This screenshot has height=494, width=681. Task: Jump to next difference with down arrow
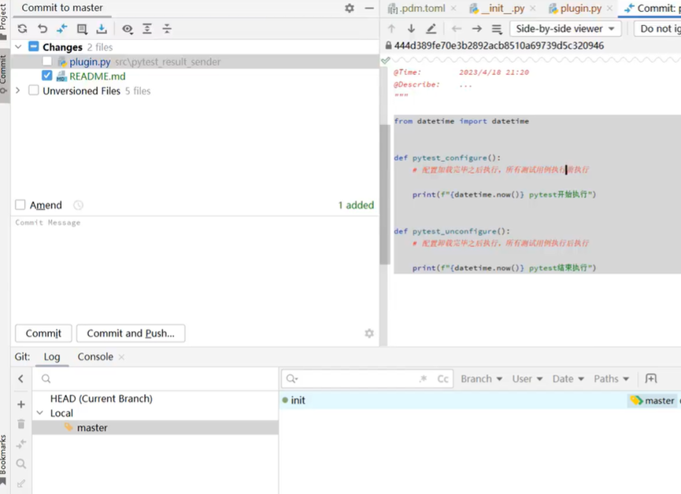click(x=411, y=29)
